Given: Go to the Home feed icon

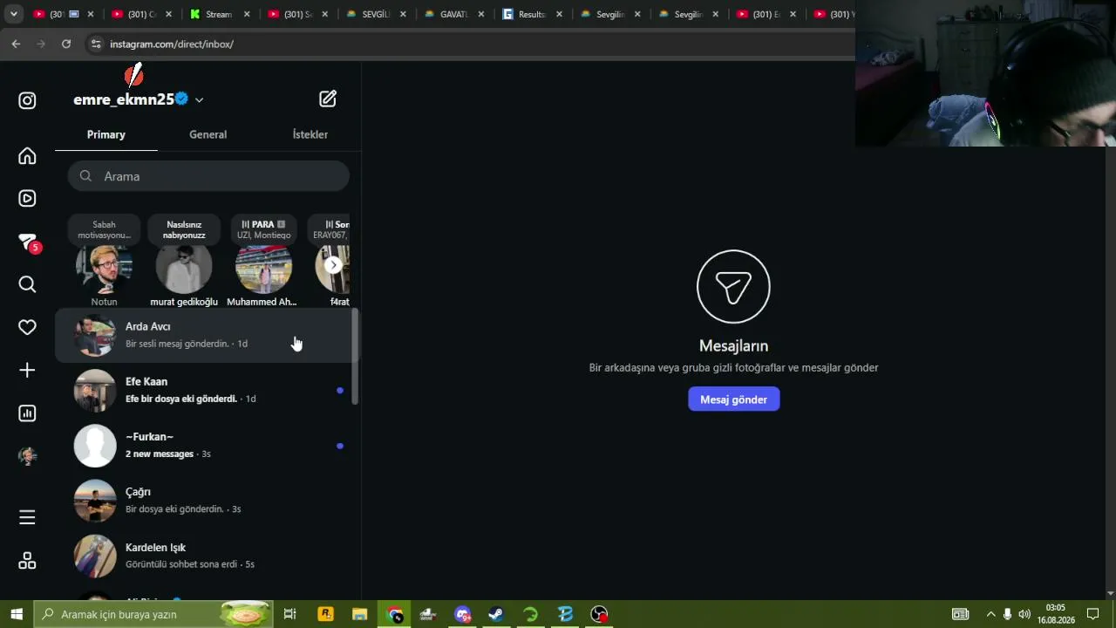Looking at the screenshot, I should pyautogui.click(x=27, y=156).
